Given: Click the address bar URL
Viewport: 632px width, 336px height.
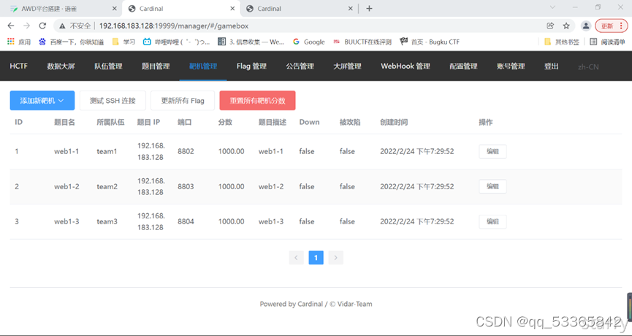Looking at the screenshot, I should pyautogui.click(x=174, y=26).
